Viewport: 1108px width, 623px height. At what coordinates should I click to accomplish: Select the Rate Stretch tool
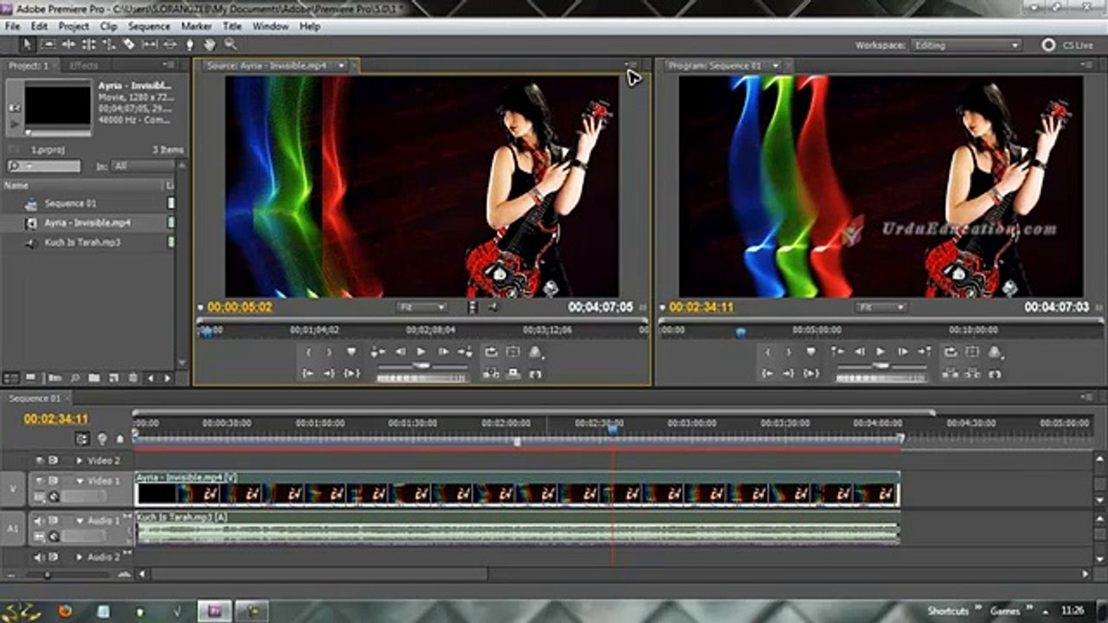pos(109,44)
